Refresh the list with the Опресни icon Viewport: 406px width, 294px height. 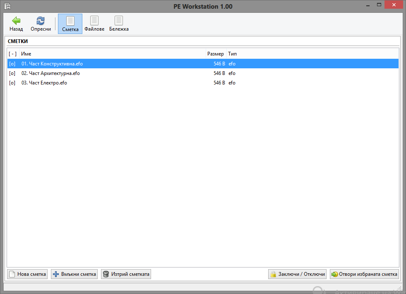click(x=41, y=21)
